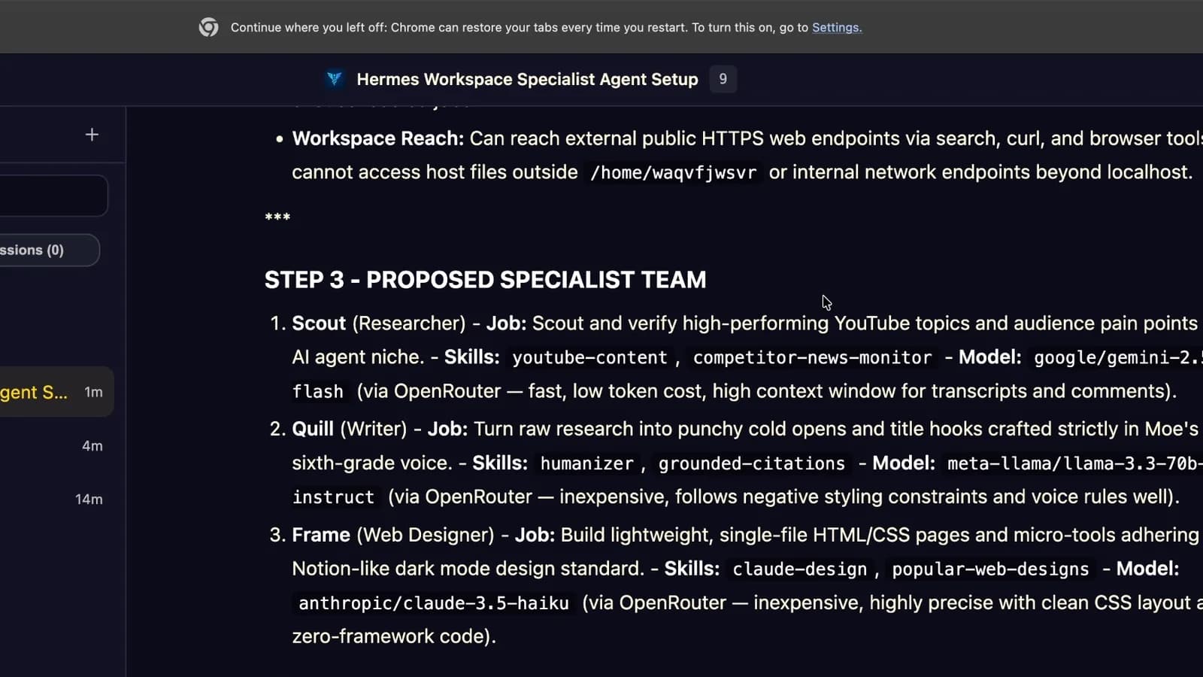Click the *** separator text
Image resolution: width=1203 pixels, height=677 pixels.
pos(277,218)
